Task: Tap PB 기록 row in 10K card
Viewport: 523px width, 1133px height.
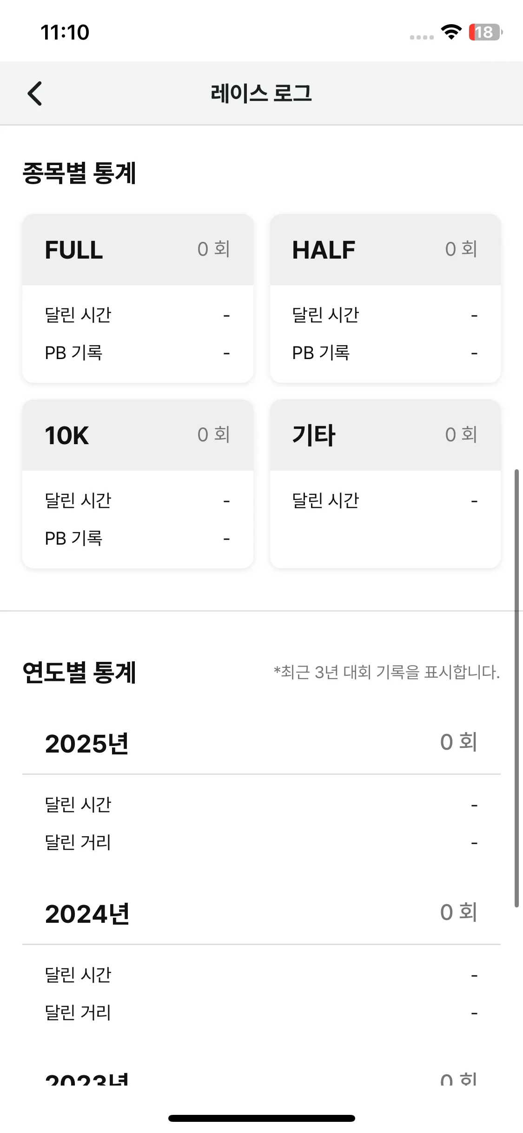Action: pyautogui.click(x=138, y=539)
